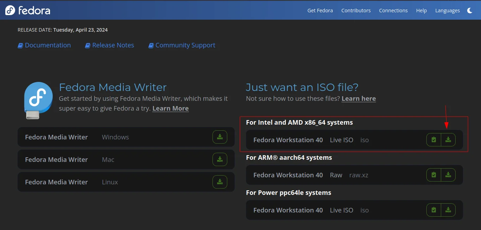
Task: Verify checksum for ARM aarch64 image
Action: [434, 175]
